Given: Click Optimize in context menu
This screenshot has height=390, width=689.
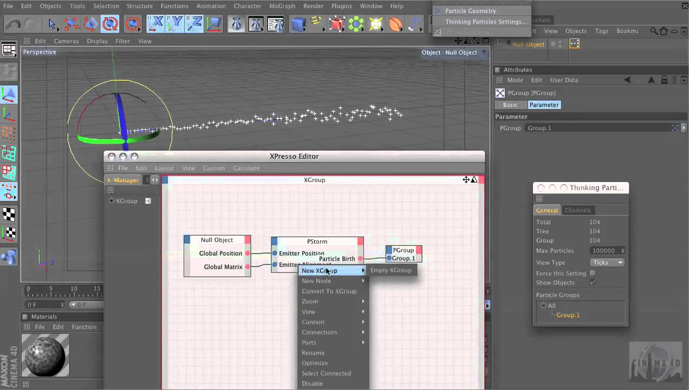Looking at the screenshot, I should tap(334, 363).
